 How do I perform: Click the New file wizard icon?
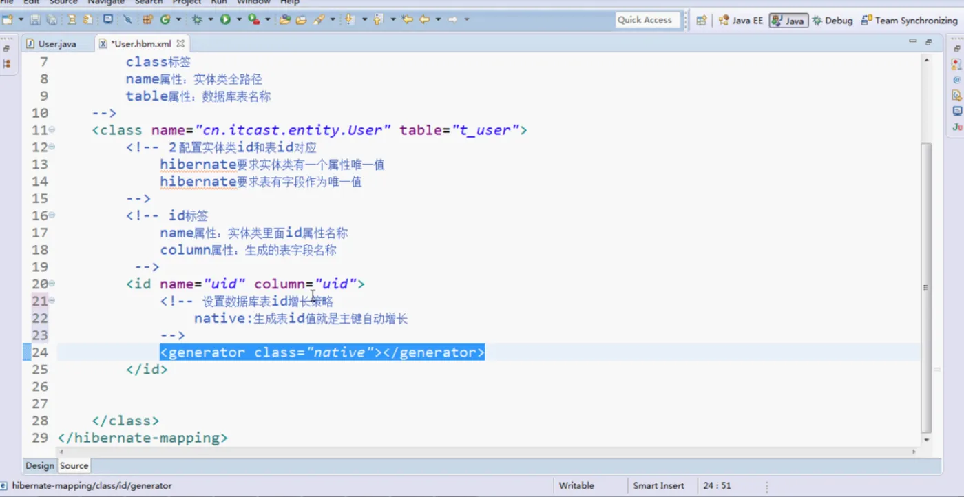click(8, 20)
